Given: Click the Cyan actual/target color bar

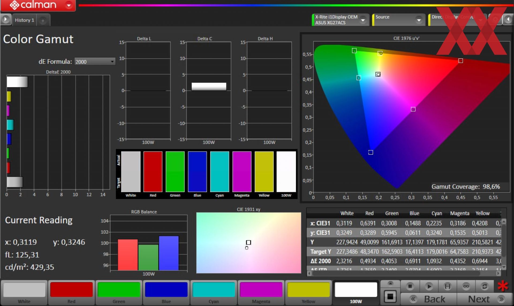Looking at the screenshot, I should coord(220,172).
